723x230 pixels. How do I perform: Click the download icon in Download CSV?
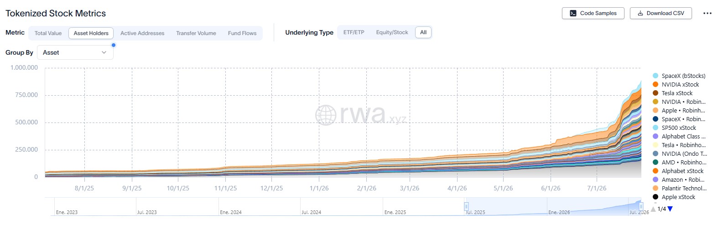point(640,13)
